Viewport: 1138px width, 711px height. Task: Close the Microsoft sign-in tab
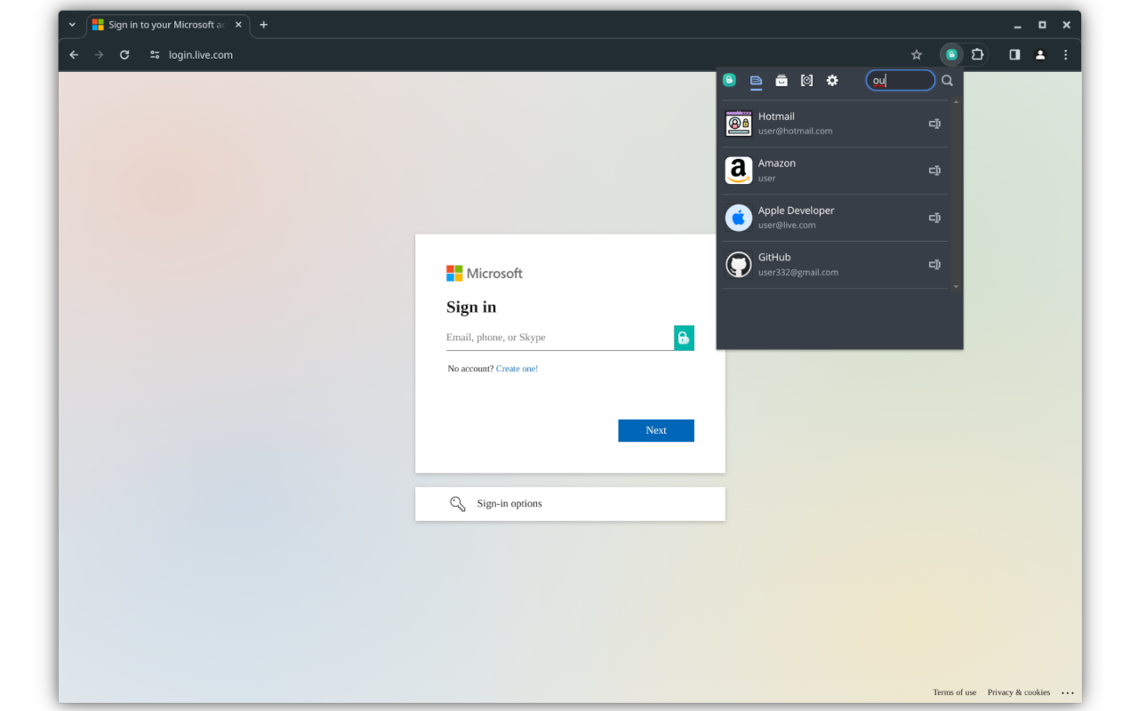pyautogui.click(x=238, y=25)
